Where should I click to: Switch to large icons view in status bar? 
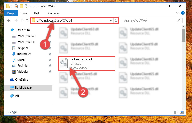[182, 112]
